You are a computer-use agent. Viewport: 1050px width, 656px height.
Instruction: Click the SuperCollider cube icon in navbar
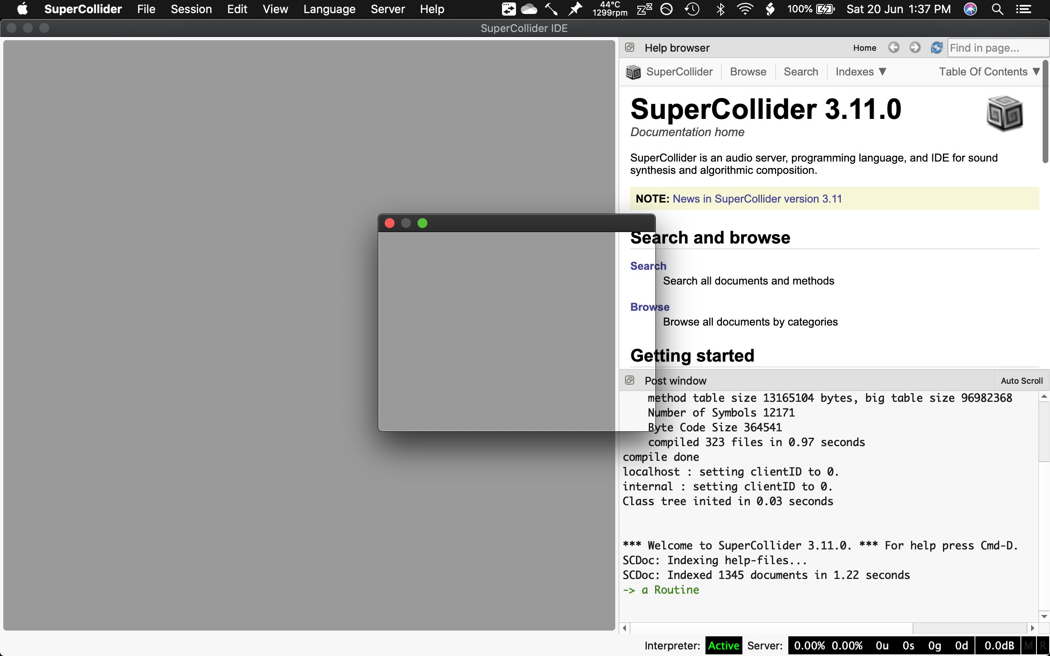tap(633, 72)
